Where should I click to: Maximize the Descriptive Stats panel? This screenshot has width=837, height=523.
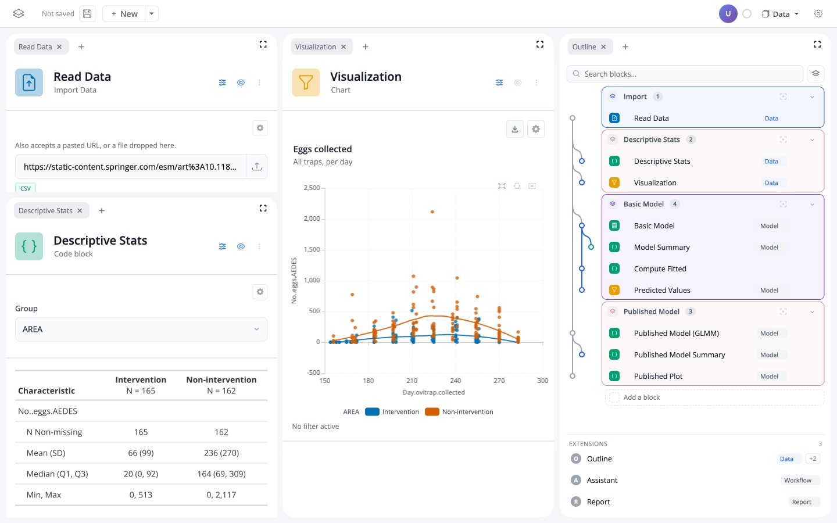[263, 208]
